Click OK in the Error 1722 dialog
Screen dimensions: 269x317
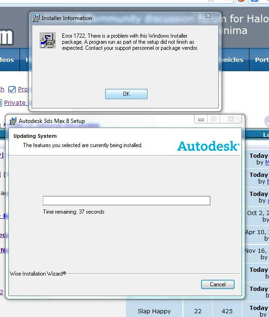126,94
